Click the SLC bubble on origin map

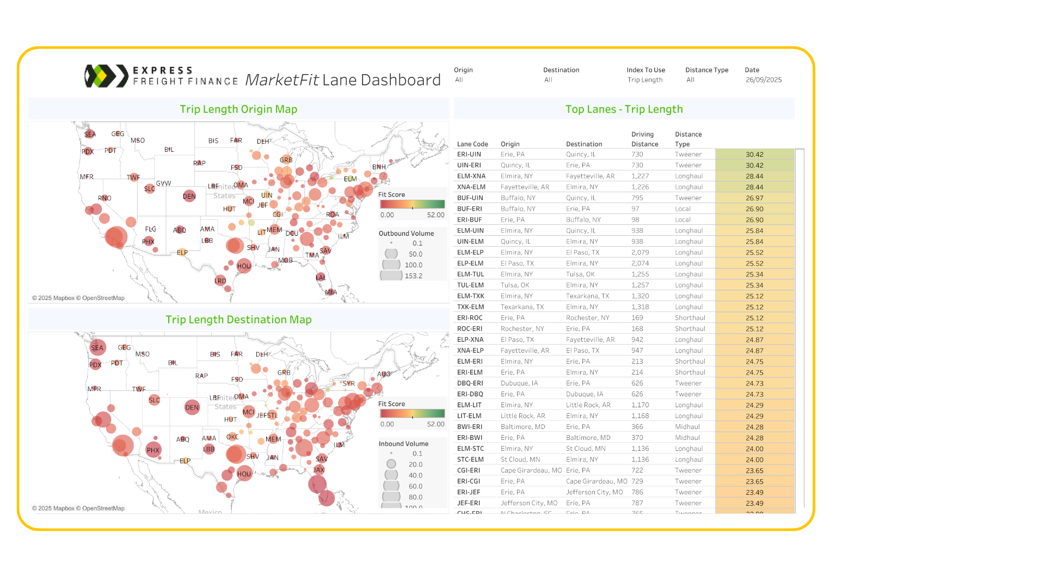[x=150, y=188]
